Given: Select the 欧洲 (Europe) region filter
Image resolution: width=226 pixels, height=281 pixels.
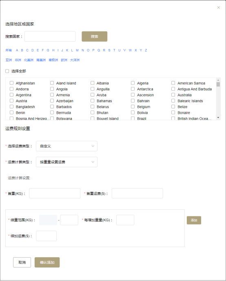Looking at the screenshot, I should 64,60.
